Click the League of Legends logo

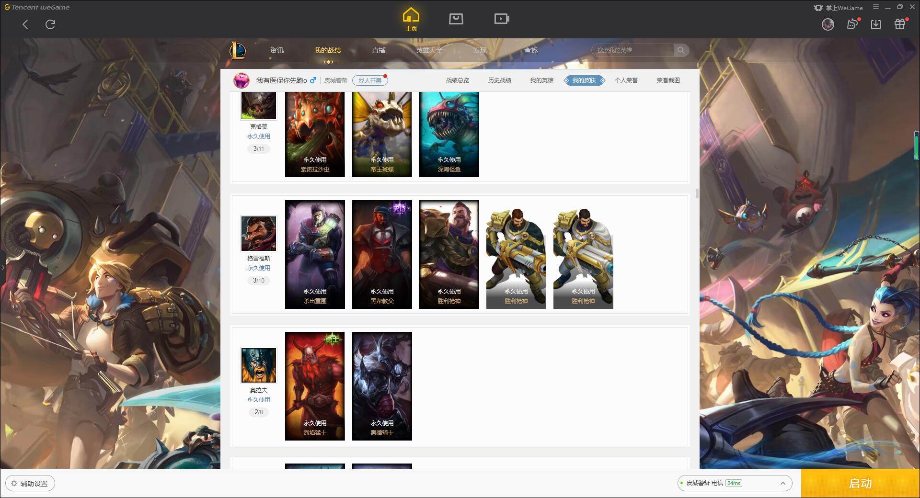pos(238,50)
